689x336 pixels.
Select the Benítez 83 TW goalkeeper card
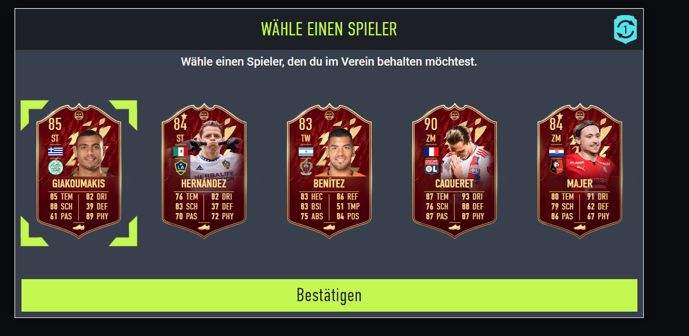pyautogui.click(x=329, y=172)
